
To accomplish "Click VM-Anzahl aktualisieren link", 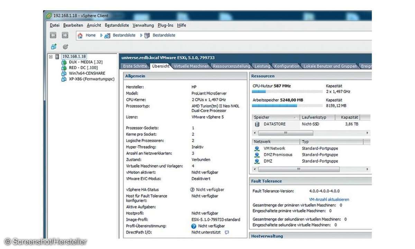I will [329, 200].
